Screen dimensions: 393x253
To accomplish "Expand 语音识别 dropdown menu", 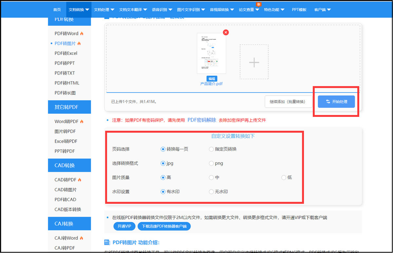I will pos(162,10).
